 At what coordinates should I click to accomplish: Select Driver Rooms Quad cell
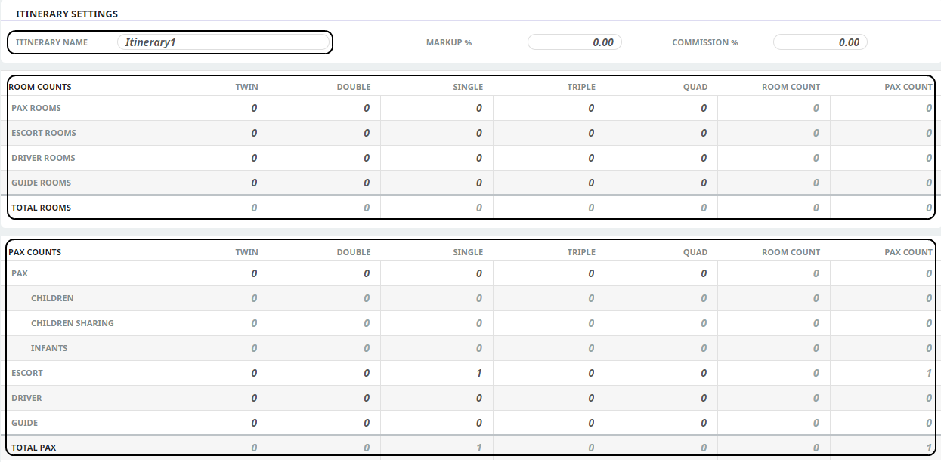click(661, 158)
